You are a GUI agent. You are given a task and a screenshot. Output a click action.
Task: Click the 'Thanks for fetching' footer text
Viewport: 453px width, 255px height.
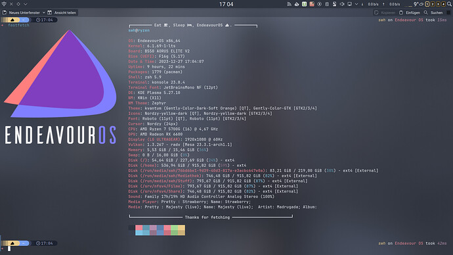[207, 218]
